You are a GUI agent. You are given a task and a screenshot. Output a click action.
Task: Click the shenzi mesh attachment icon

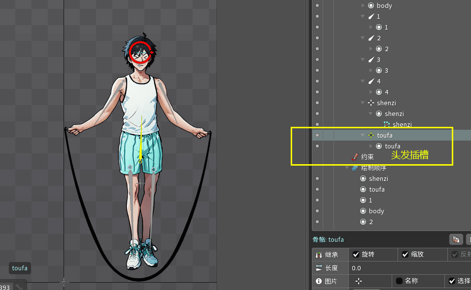pyautogui.click(x=387, y=125)
